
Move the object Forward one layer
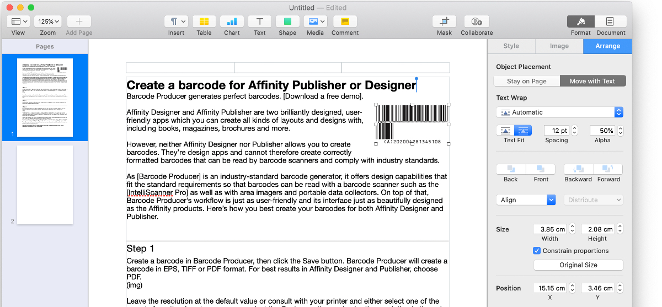click(x=608, y=169)
